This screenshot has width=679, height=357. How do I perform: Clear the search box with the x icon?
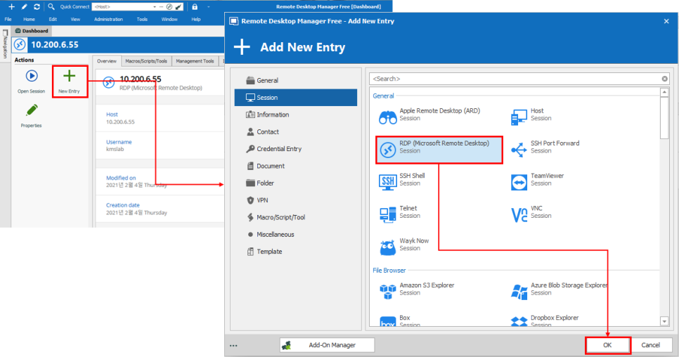point(665,79)
